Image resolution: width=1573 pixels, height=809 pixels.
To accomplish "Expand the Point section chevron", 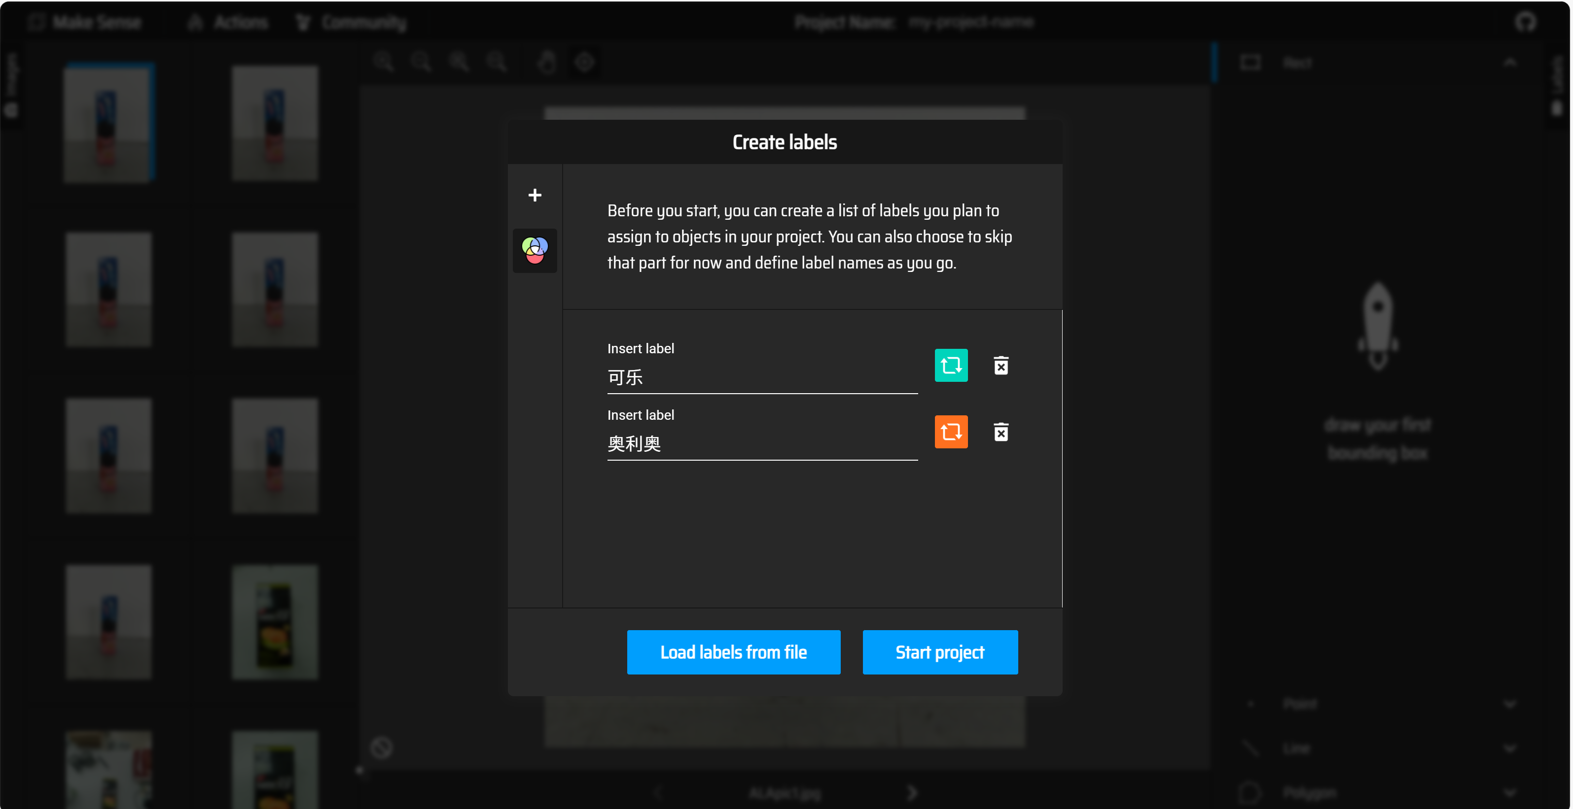I will pyautogui.click(x=1509, y=704).
